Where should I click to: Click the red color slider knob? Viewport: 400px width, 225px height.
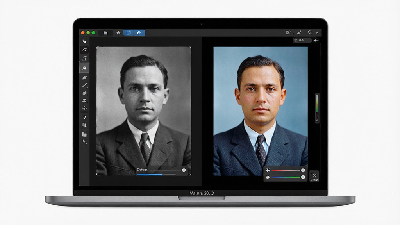point(303,170)
